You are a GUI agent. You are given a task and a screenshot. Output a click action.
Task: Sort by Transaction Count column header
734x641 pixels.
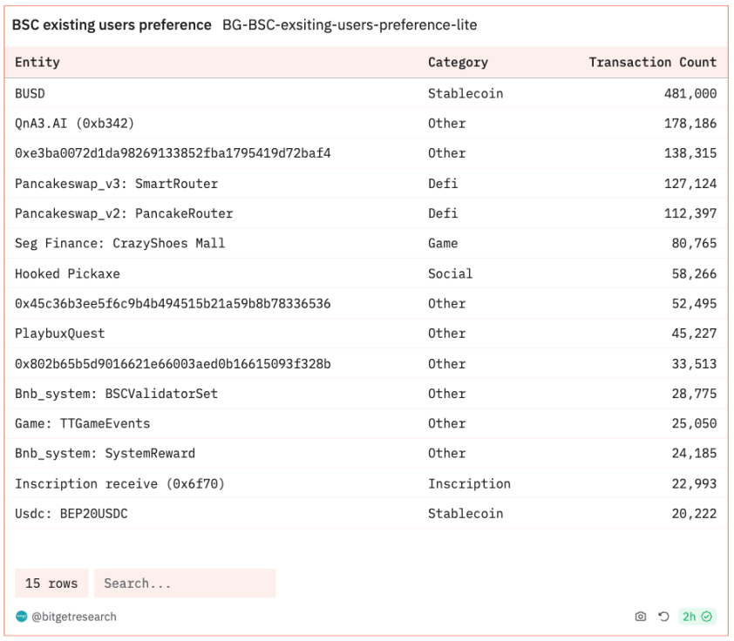pos(652,63)
